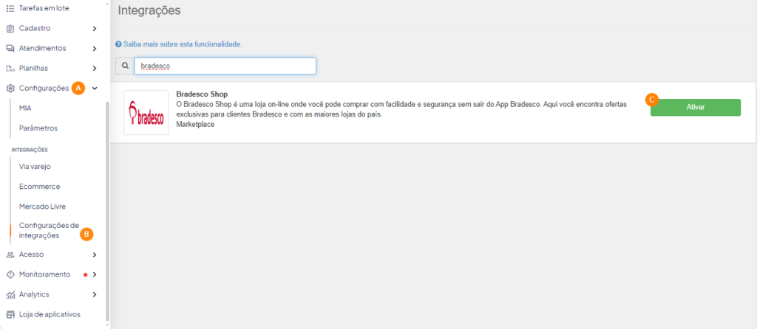Click the sidebar vertical scrollbar

pyautogui.click(x=107, y=210)
